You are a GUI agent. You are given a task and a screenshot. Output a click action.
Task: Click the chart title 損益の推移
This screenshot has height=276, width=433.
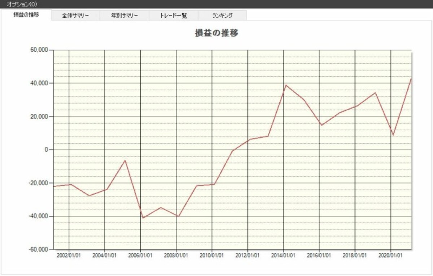point(216,33)
